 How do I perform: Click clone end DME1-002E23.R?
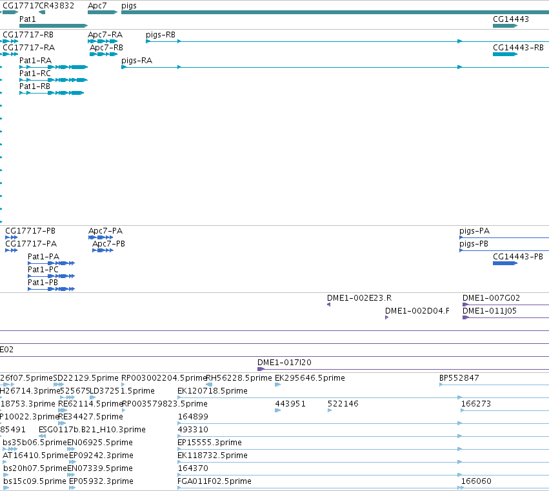[x=329, y=305]
